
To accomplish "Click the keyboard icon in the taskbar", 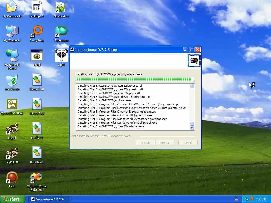I will tap(237, 199).
